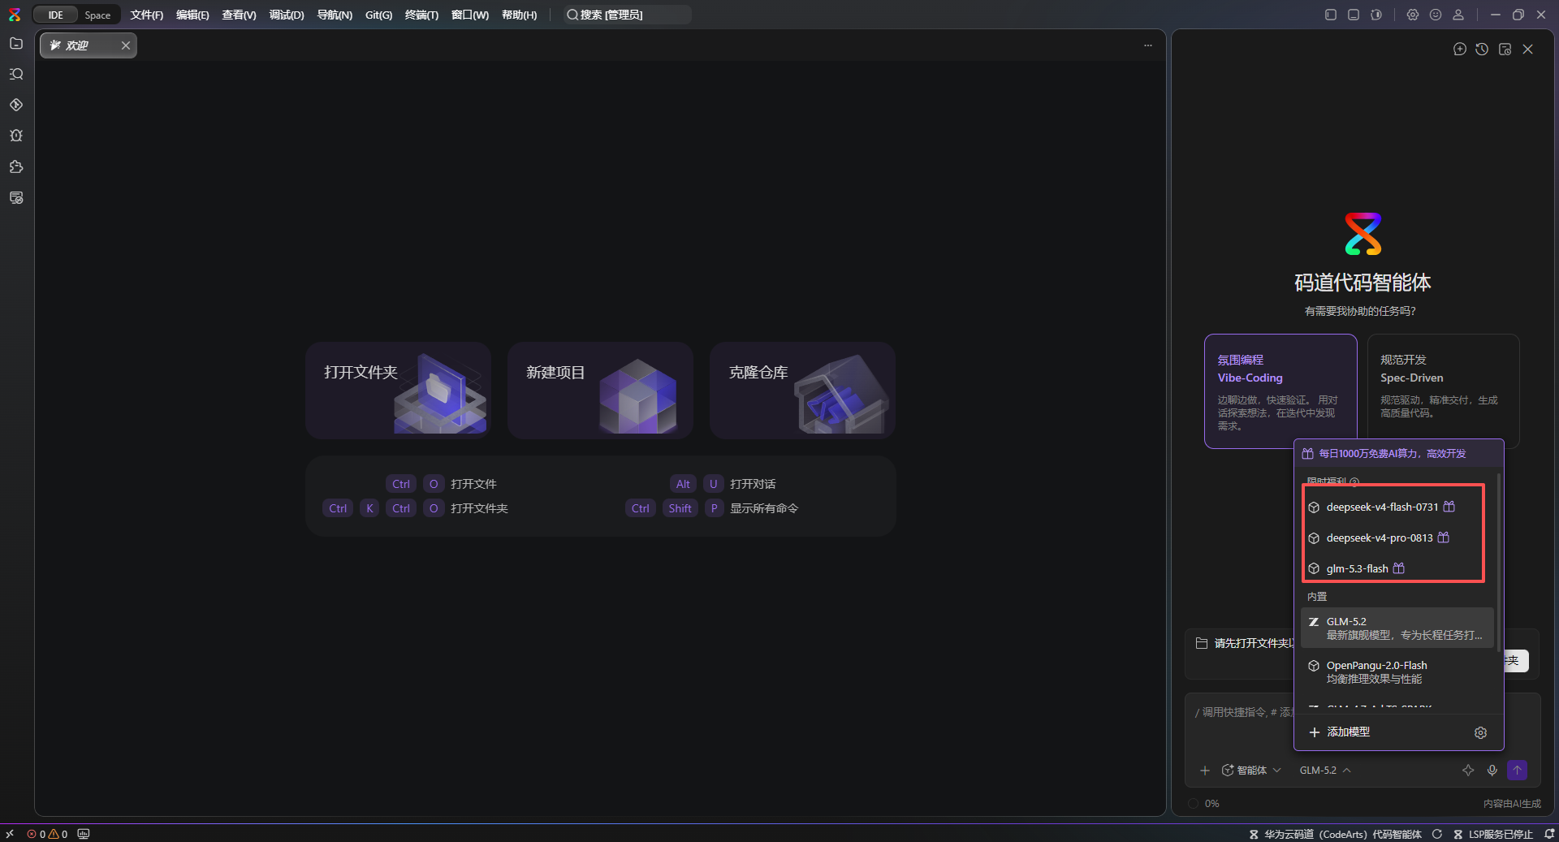Open the search panel in activity bar
1559x842 pixels.
16,74
